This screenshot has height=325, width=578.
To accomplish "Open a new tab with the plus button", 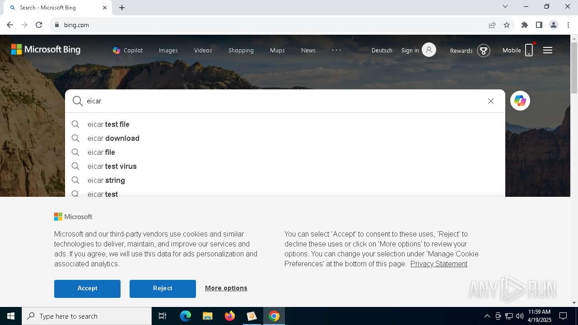I will pyautogui.click(x=122, y=8).
